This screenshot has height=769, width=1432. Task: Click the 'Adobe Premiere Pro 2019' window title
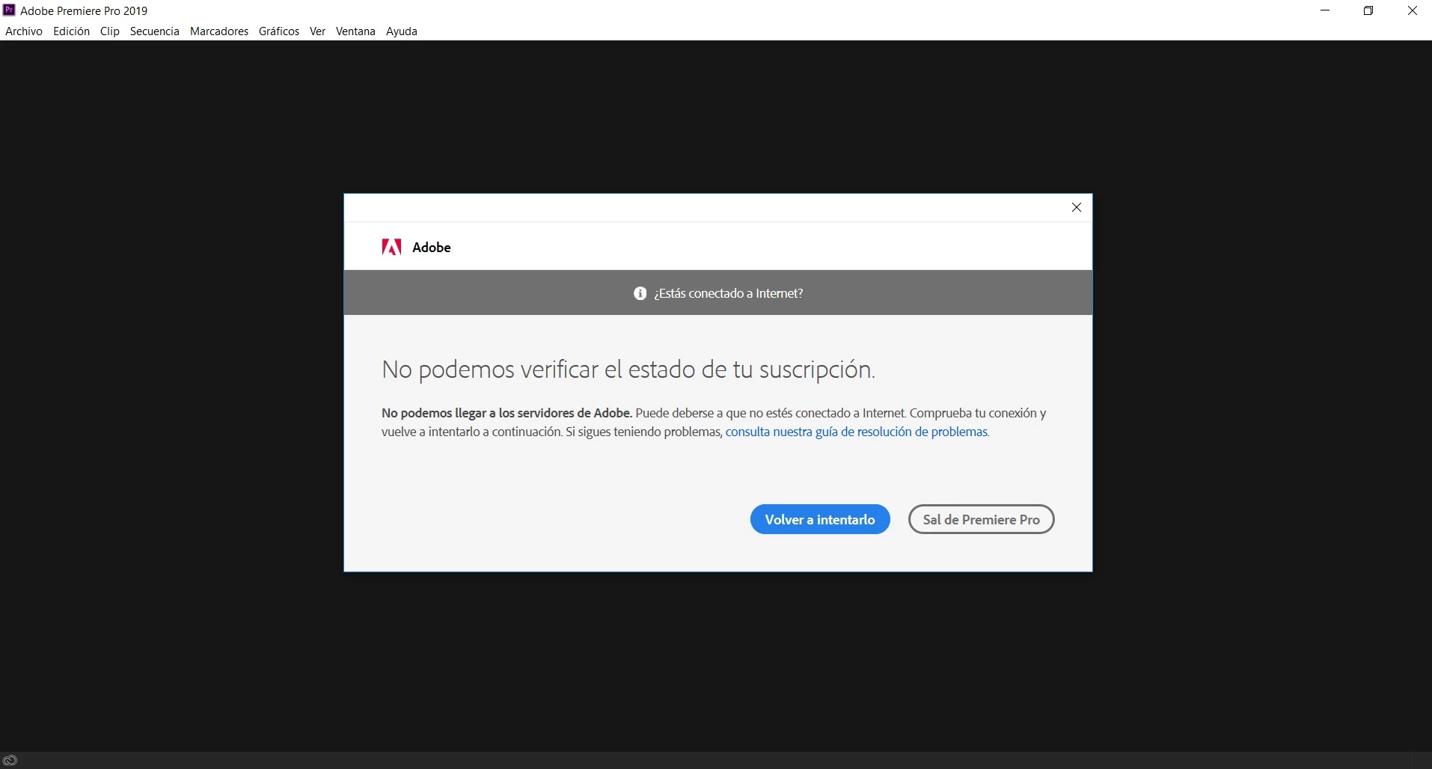[x=84, y=10]
